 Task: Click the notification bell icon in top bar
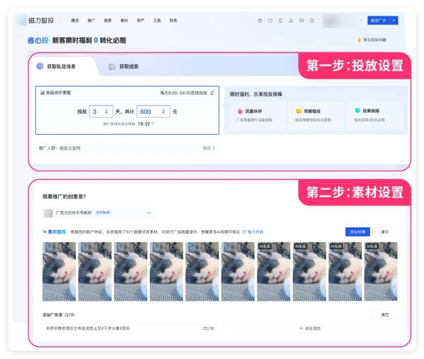point(291,20)
